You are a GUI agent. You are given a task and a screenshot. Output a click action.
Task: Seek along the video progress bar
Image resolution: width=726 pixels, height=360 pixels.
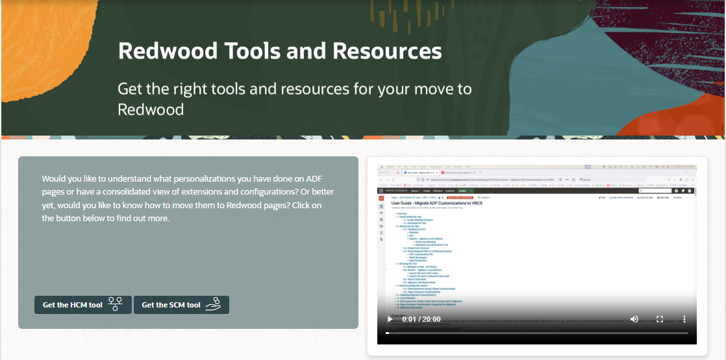(536, 333)
